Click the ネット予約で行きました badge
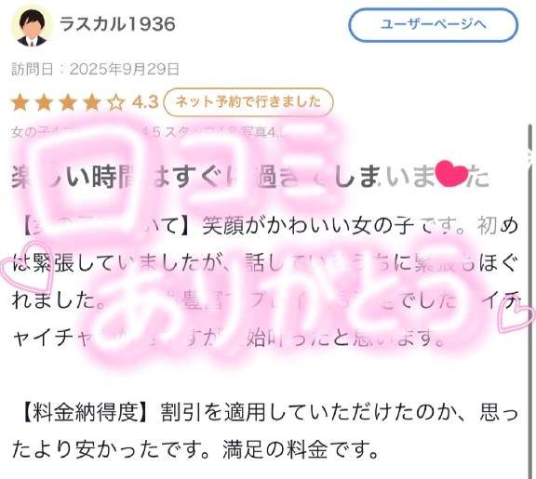The width and height of the screenshot is (536, 479). click(248, 101)
